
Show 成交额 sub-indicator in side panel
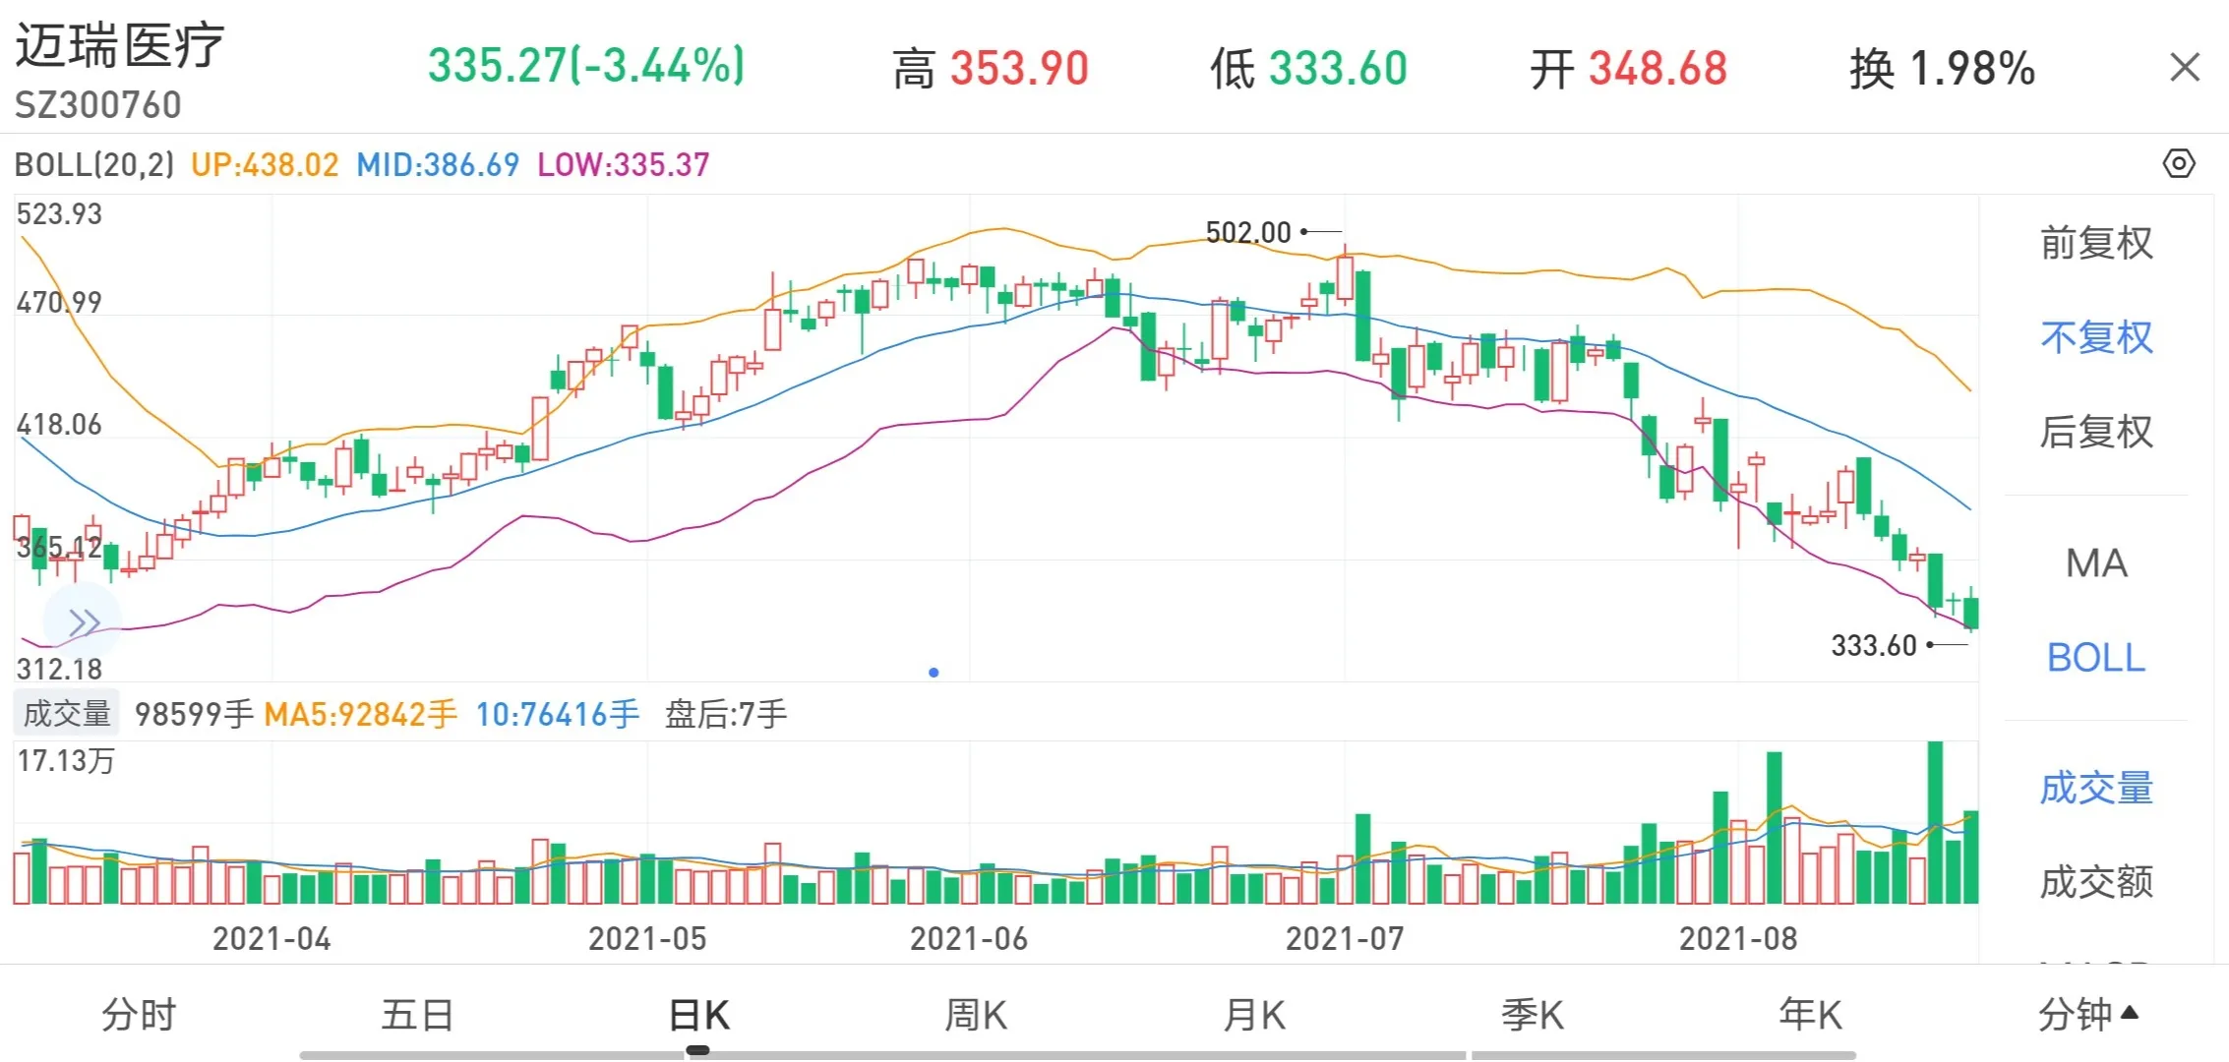click(2096, 882)
